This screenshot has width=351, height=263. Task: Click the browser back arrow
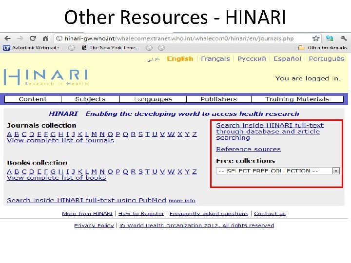coord(7,38)
